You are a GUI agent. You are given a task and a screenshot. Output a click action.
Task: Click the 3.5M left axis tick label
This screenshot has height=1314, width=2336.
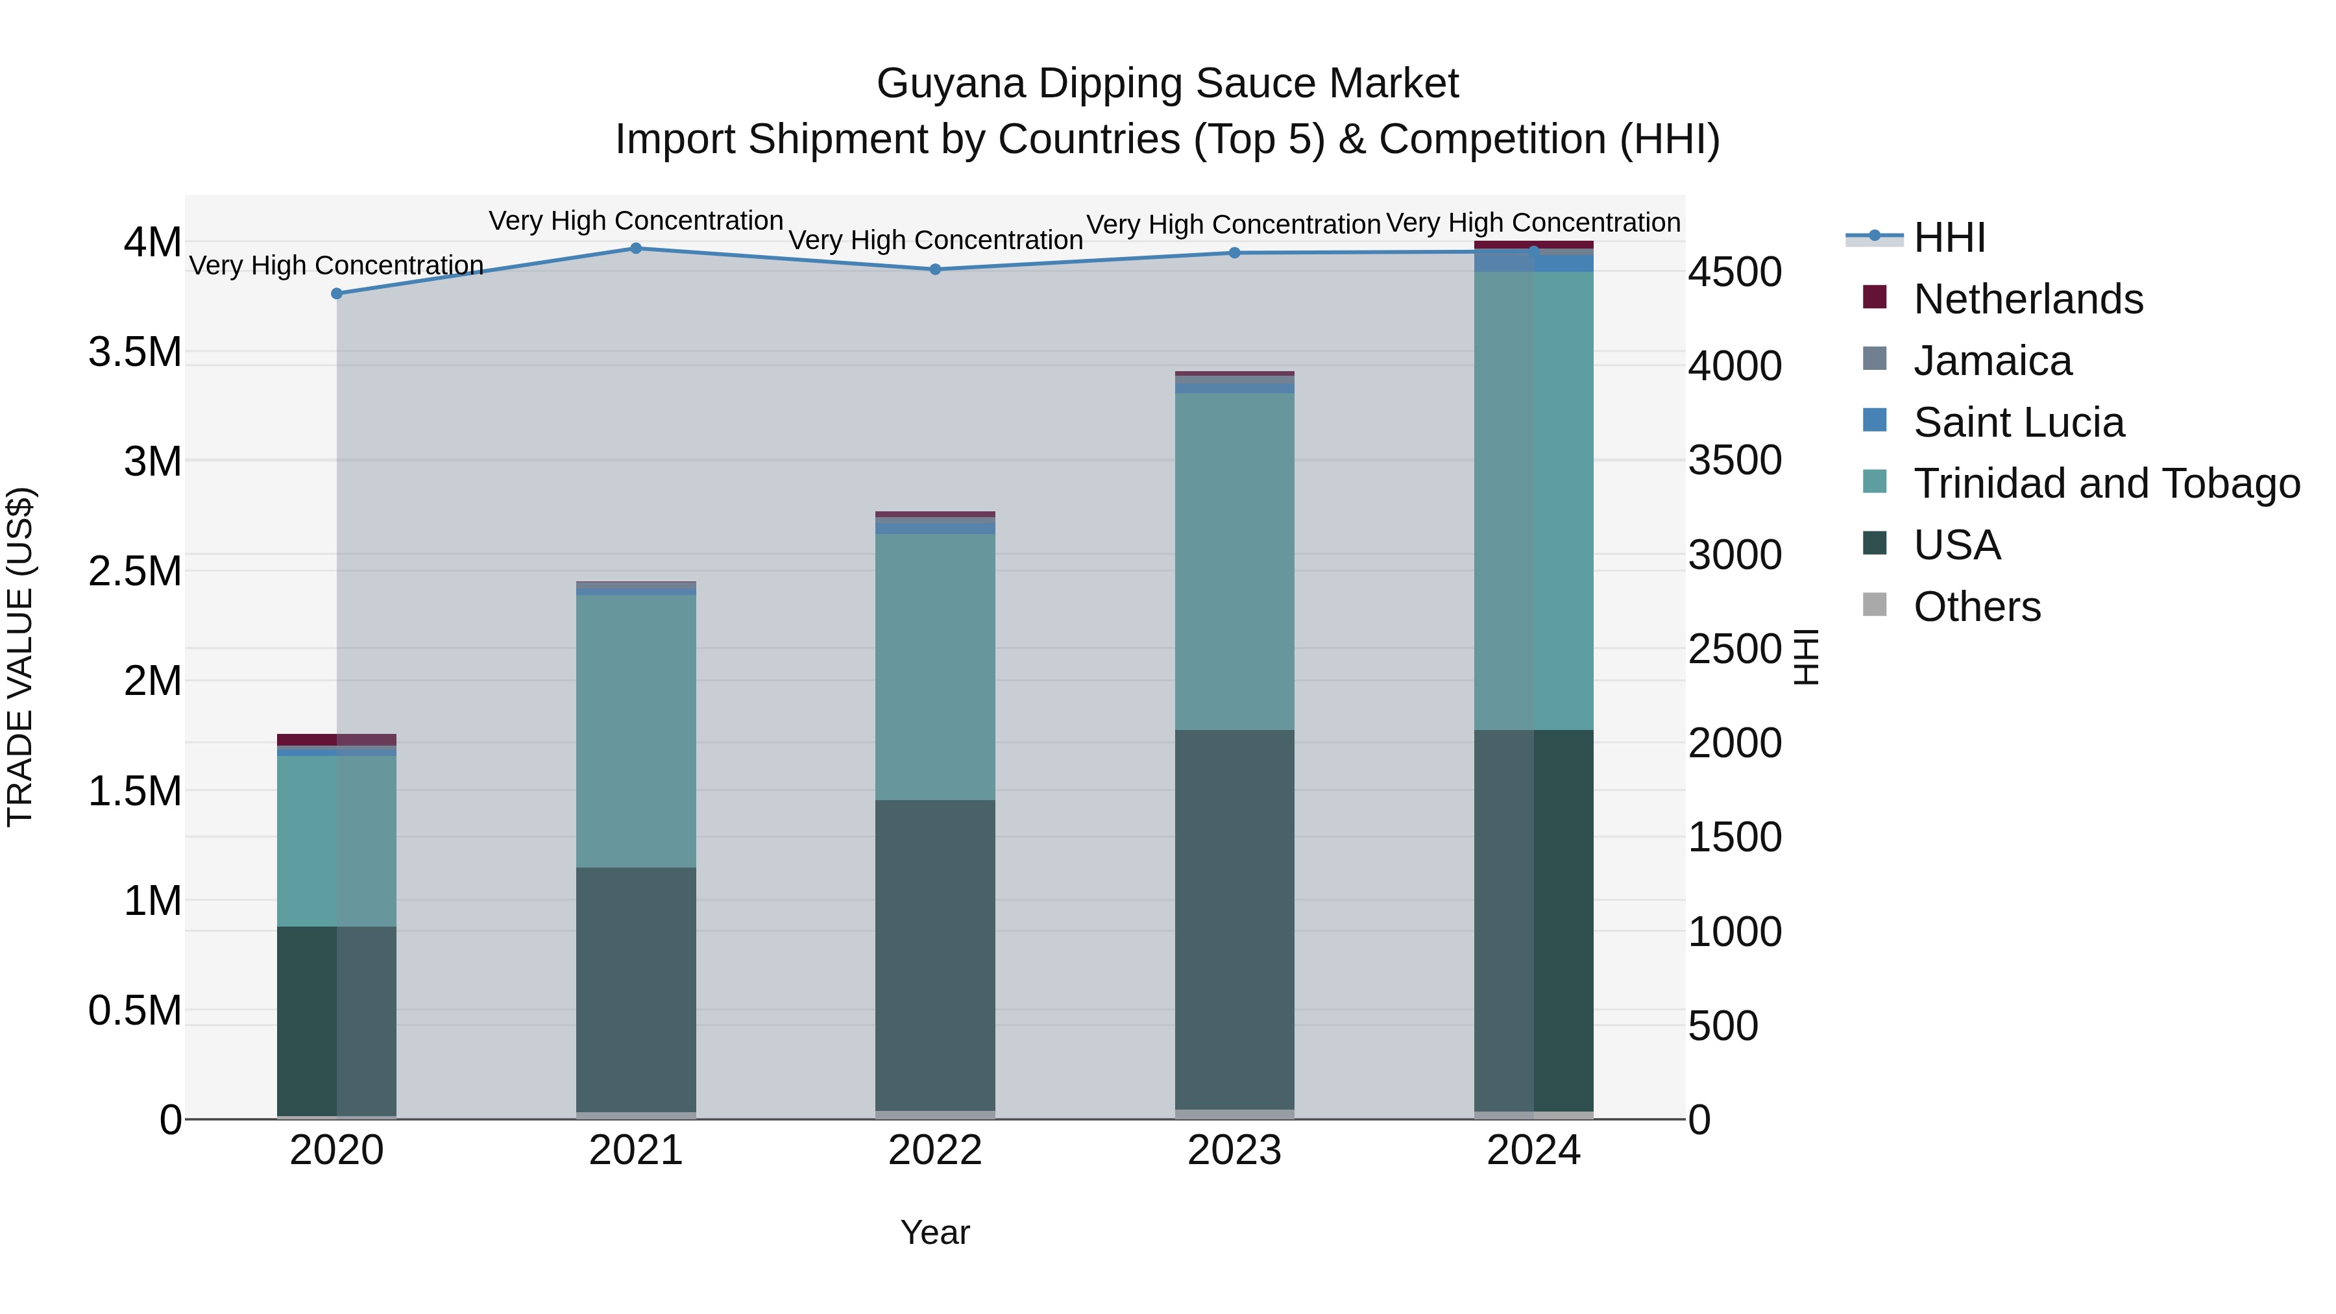click(x=135, y=352)
